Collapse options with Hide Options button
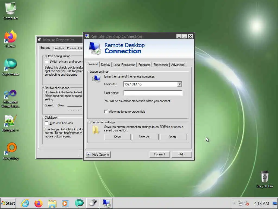Viewport: 278px width, 209px height. (x=98, y=155)
